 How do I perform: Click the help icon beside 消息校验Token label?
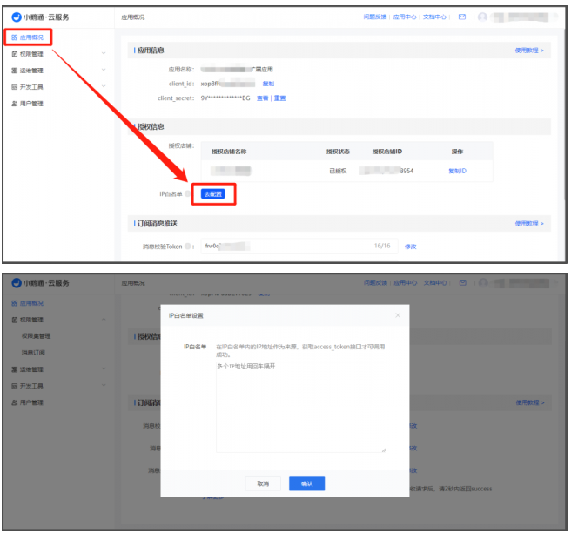pos(186,247)
